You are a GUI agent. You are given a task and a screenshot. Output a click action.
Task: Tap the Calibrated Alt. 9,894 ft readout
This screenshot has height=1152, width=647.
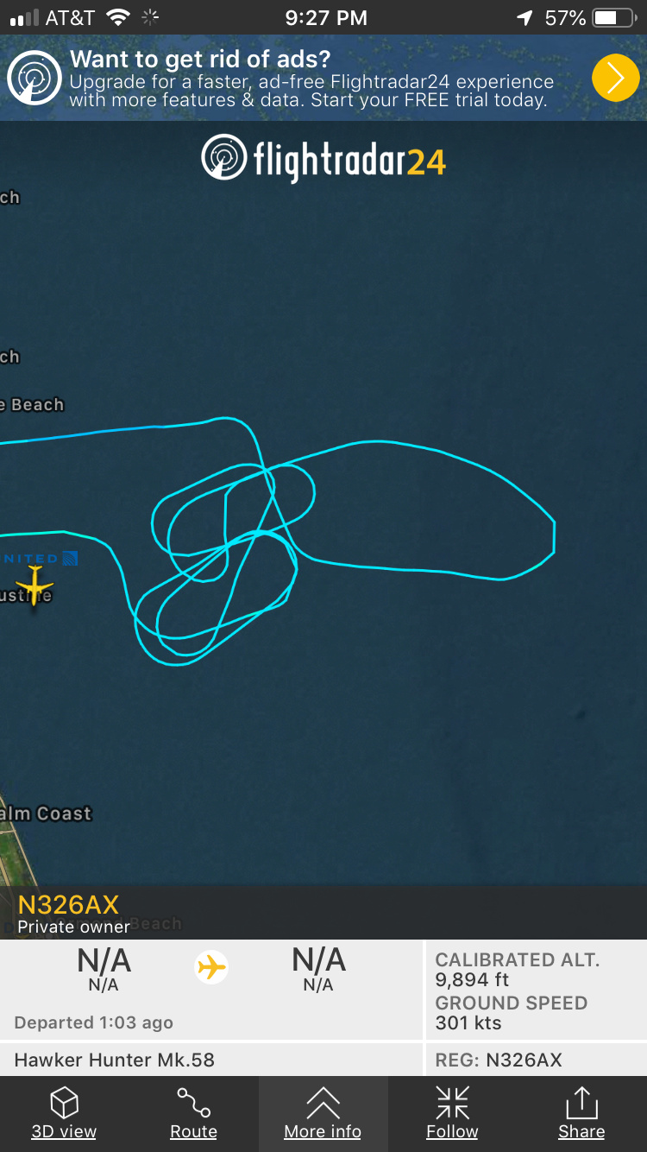coord(518,970)
